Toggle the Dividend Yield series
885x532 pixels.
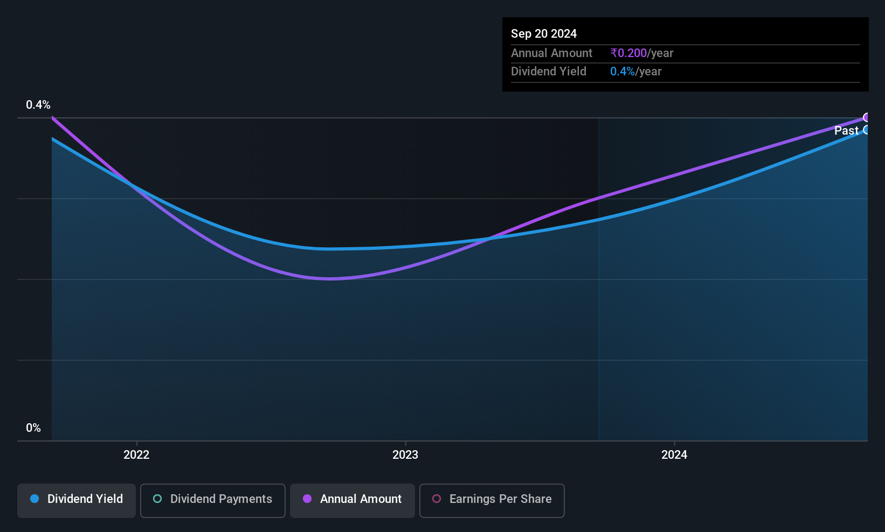tap(77, 501)
